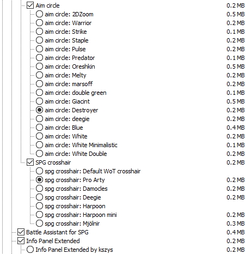Select aim circle: deegie radio button
Viewport: 246px width, 254px height.
tap(39, 119)
